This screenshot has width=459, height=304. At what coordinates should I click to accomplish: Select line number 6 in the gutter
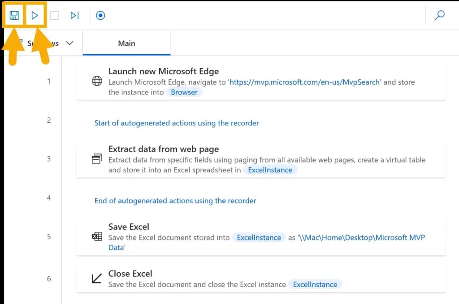pyautogui.click(x=49, y=278)
